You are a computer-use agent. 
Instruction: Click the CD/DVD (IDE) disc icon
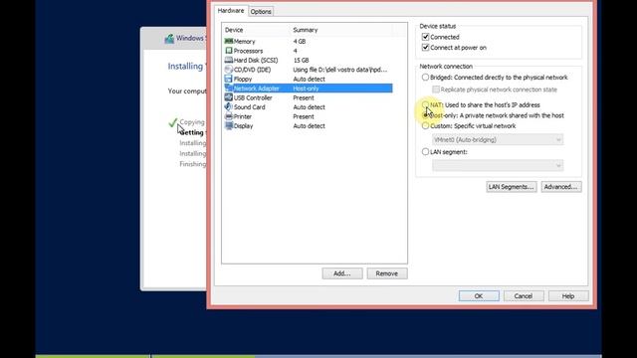pyautogui.click(x=229, y=70)
